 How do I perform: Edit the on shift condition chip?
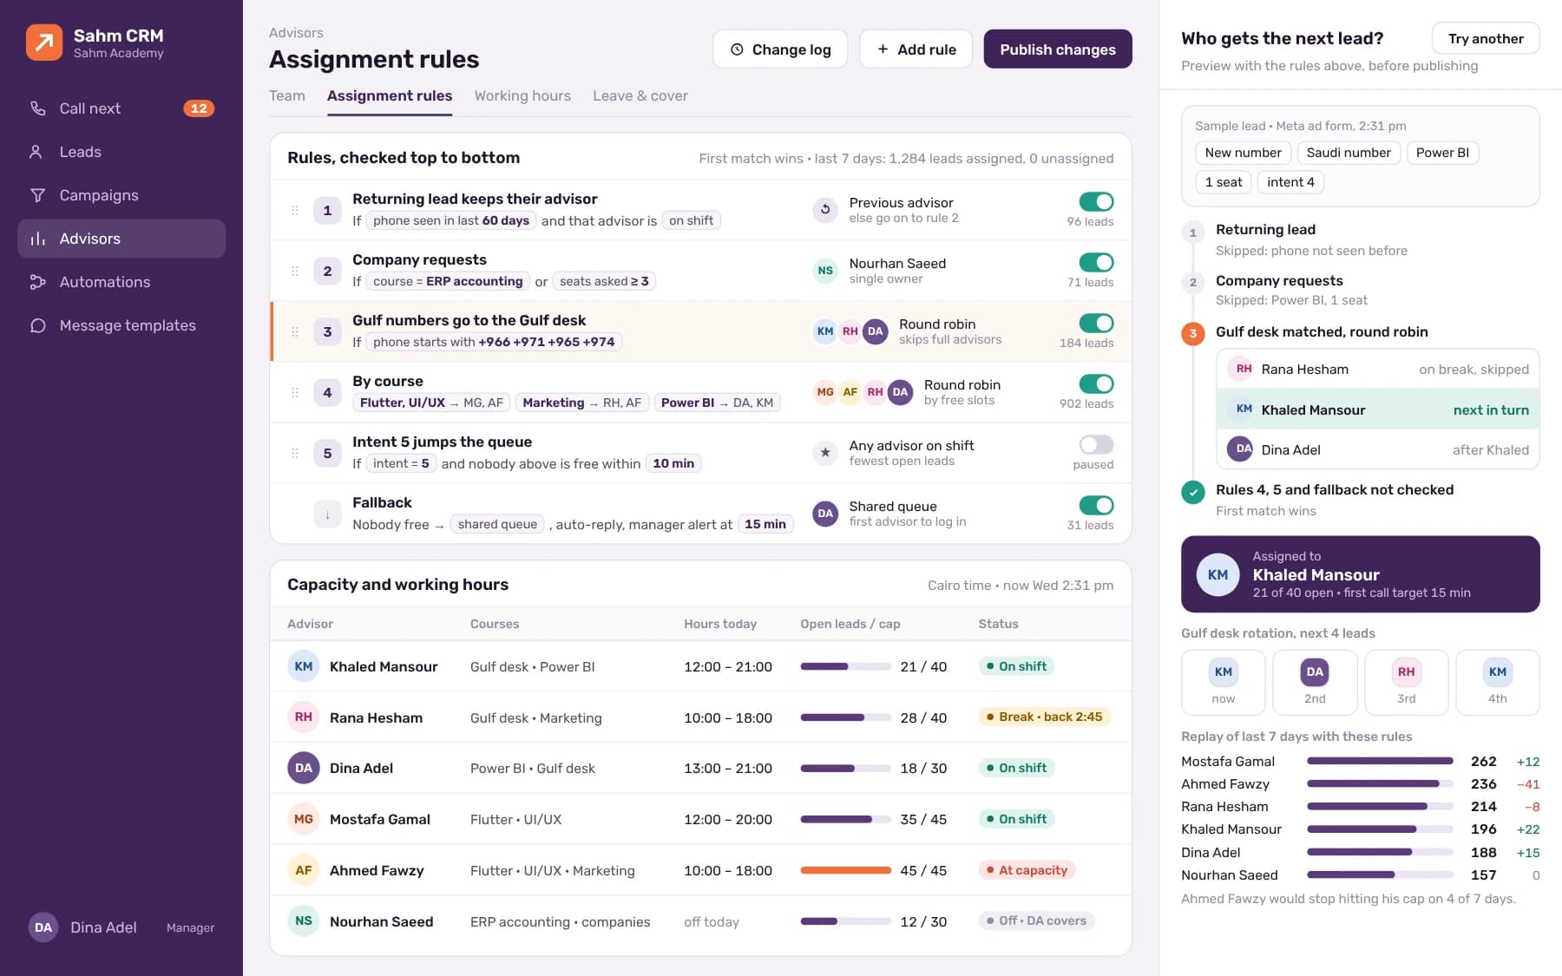(x=692, y=220)
